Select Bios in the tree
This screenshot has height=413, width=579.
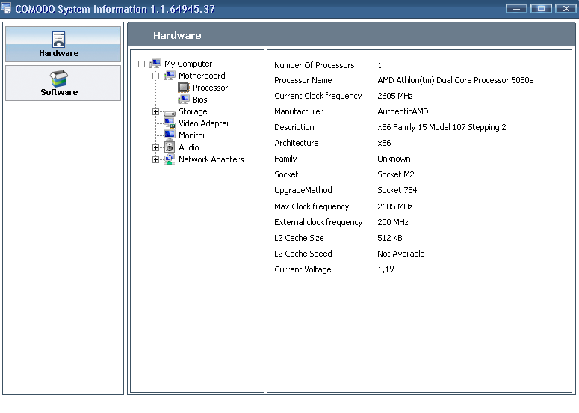point(200,100)
